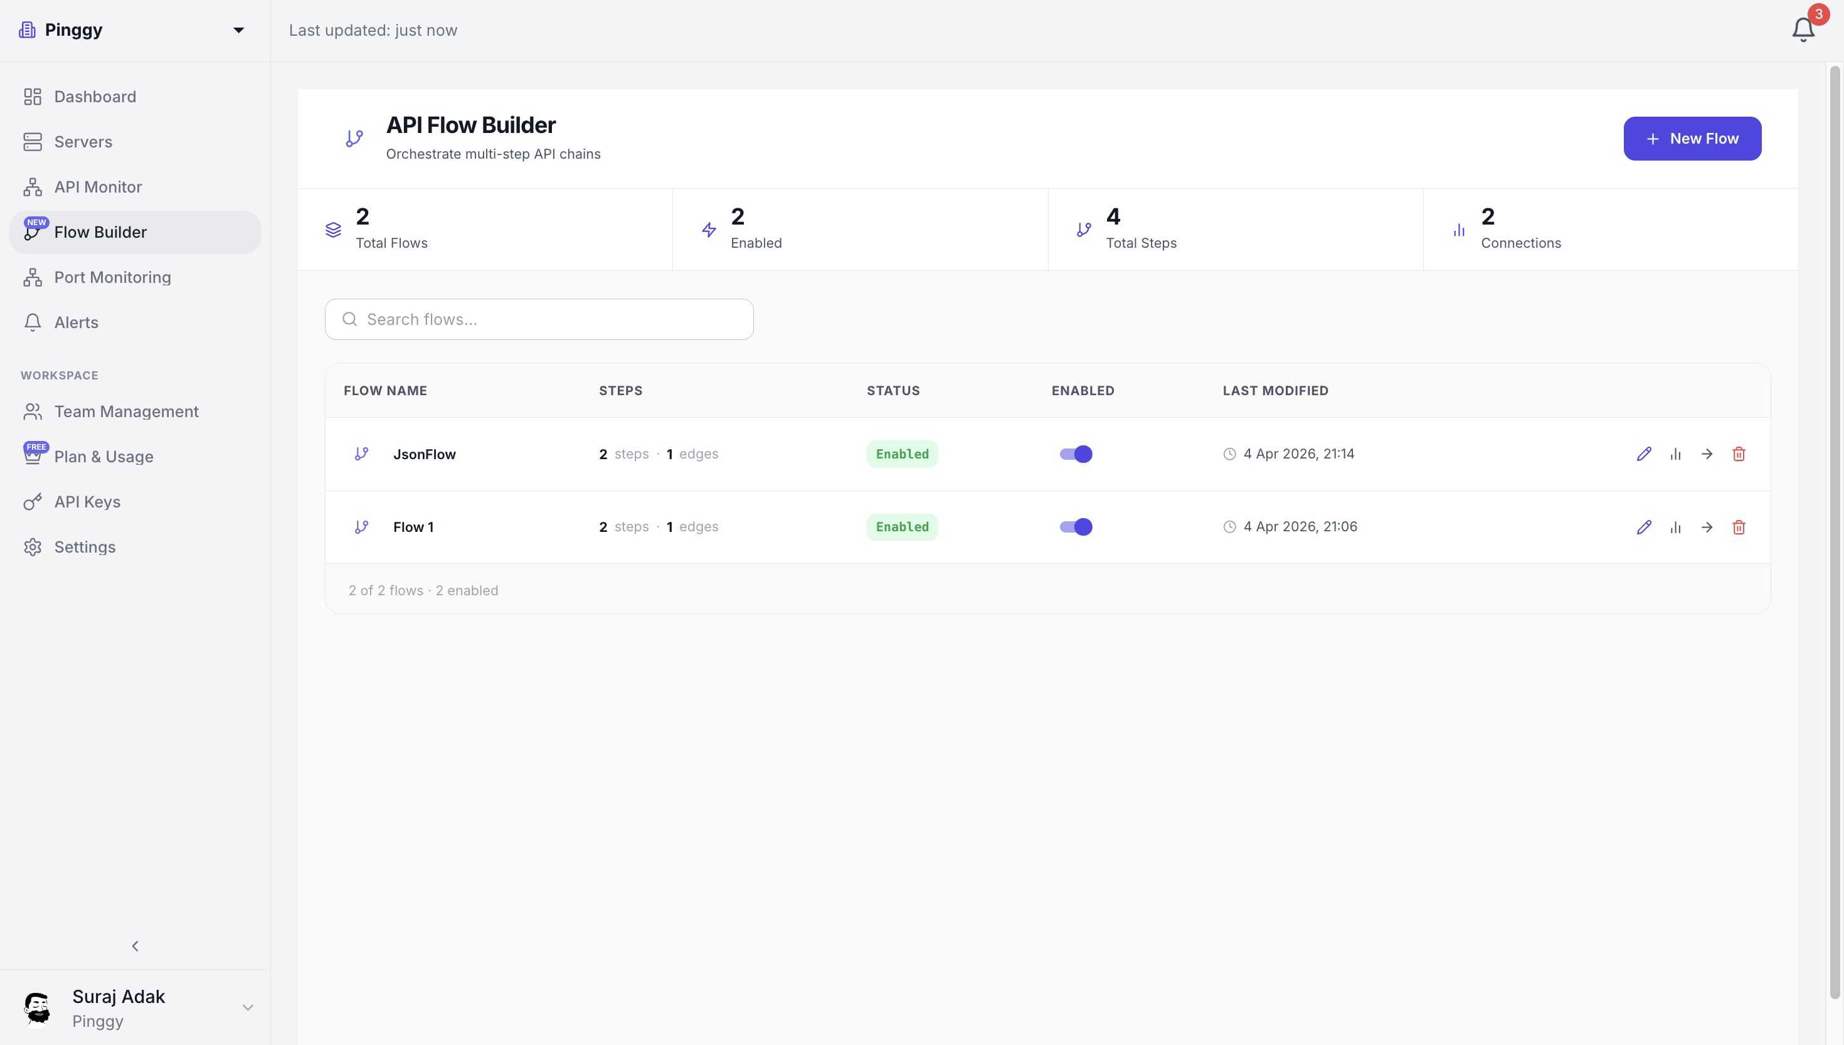Open the JsonFlow flow name
The height and width of the screenshot is (1045, 1844).
[424, 454]
